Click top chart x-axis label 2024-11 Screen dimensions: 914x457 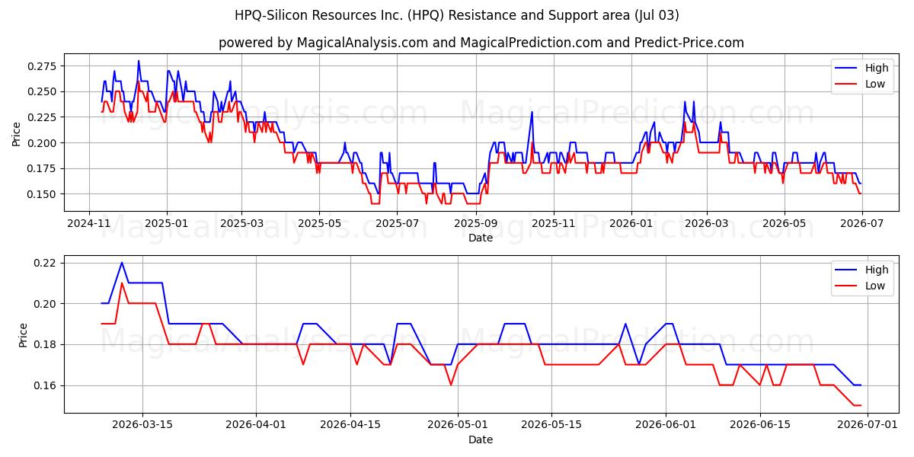pos(89,223)
